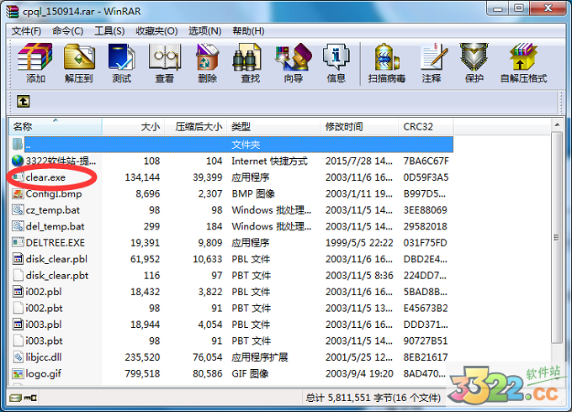
Task: Select the i003.pbl file name
Action: pos(44,324)
